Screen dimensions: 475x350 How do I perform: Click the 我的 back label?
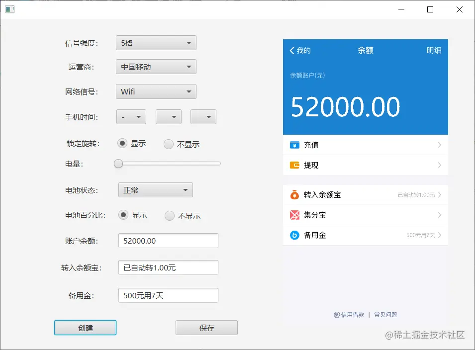(x=303, y=51)
